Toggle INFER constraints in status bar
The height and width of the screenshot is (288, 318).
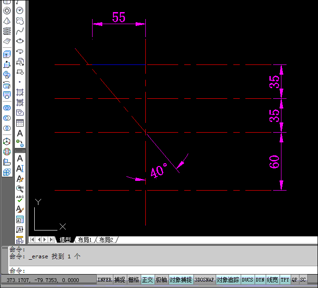click(105, 280)
